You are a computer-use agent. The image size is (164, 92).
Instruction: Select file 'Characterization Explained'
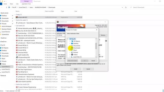coord(26,74)
